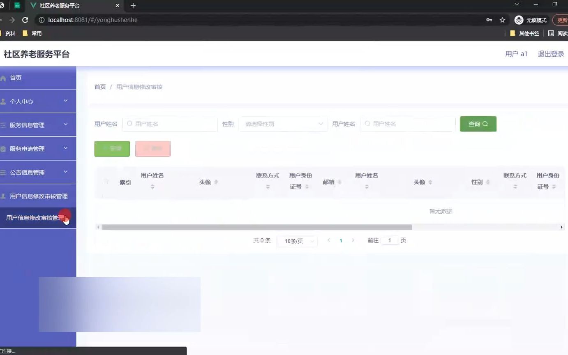
Task: Expand the 公告信息管理 sidebar menu
Action: coord(38,173)
